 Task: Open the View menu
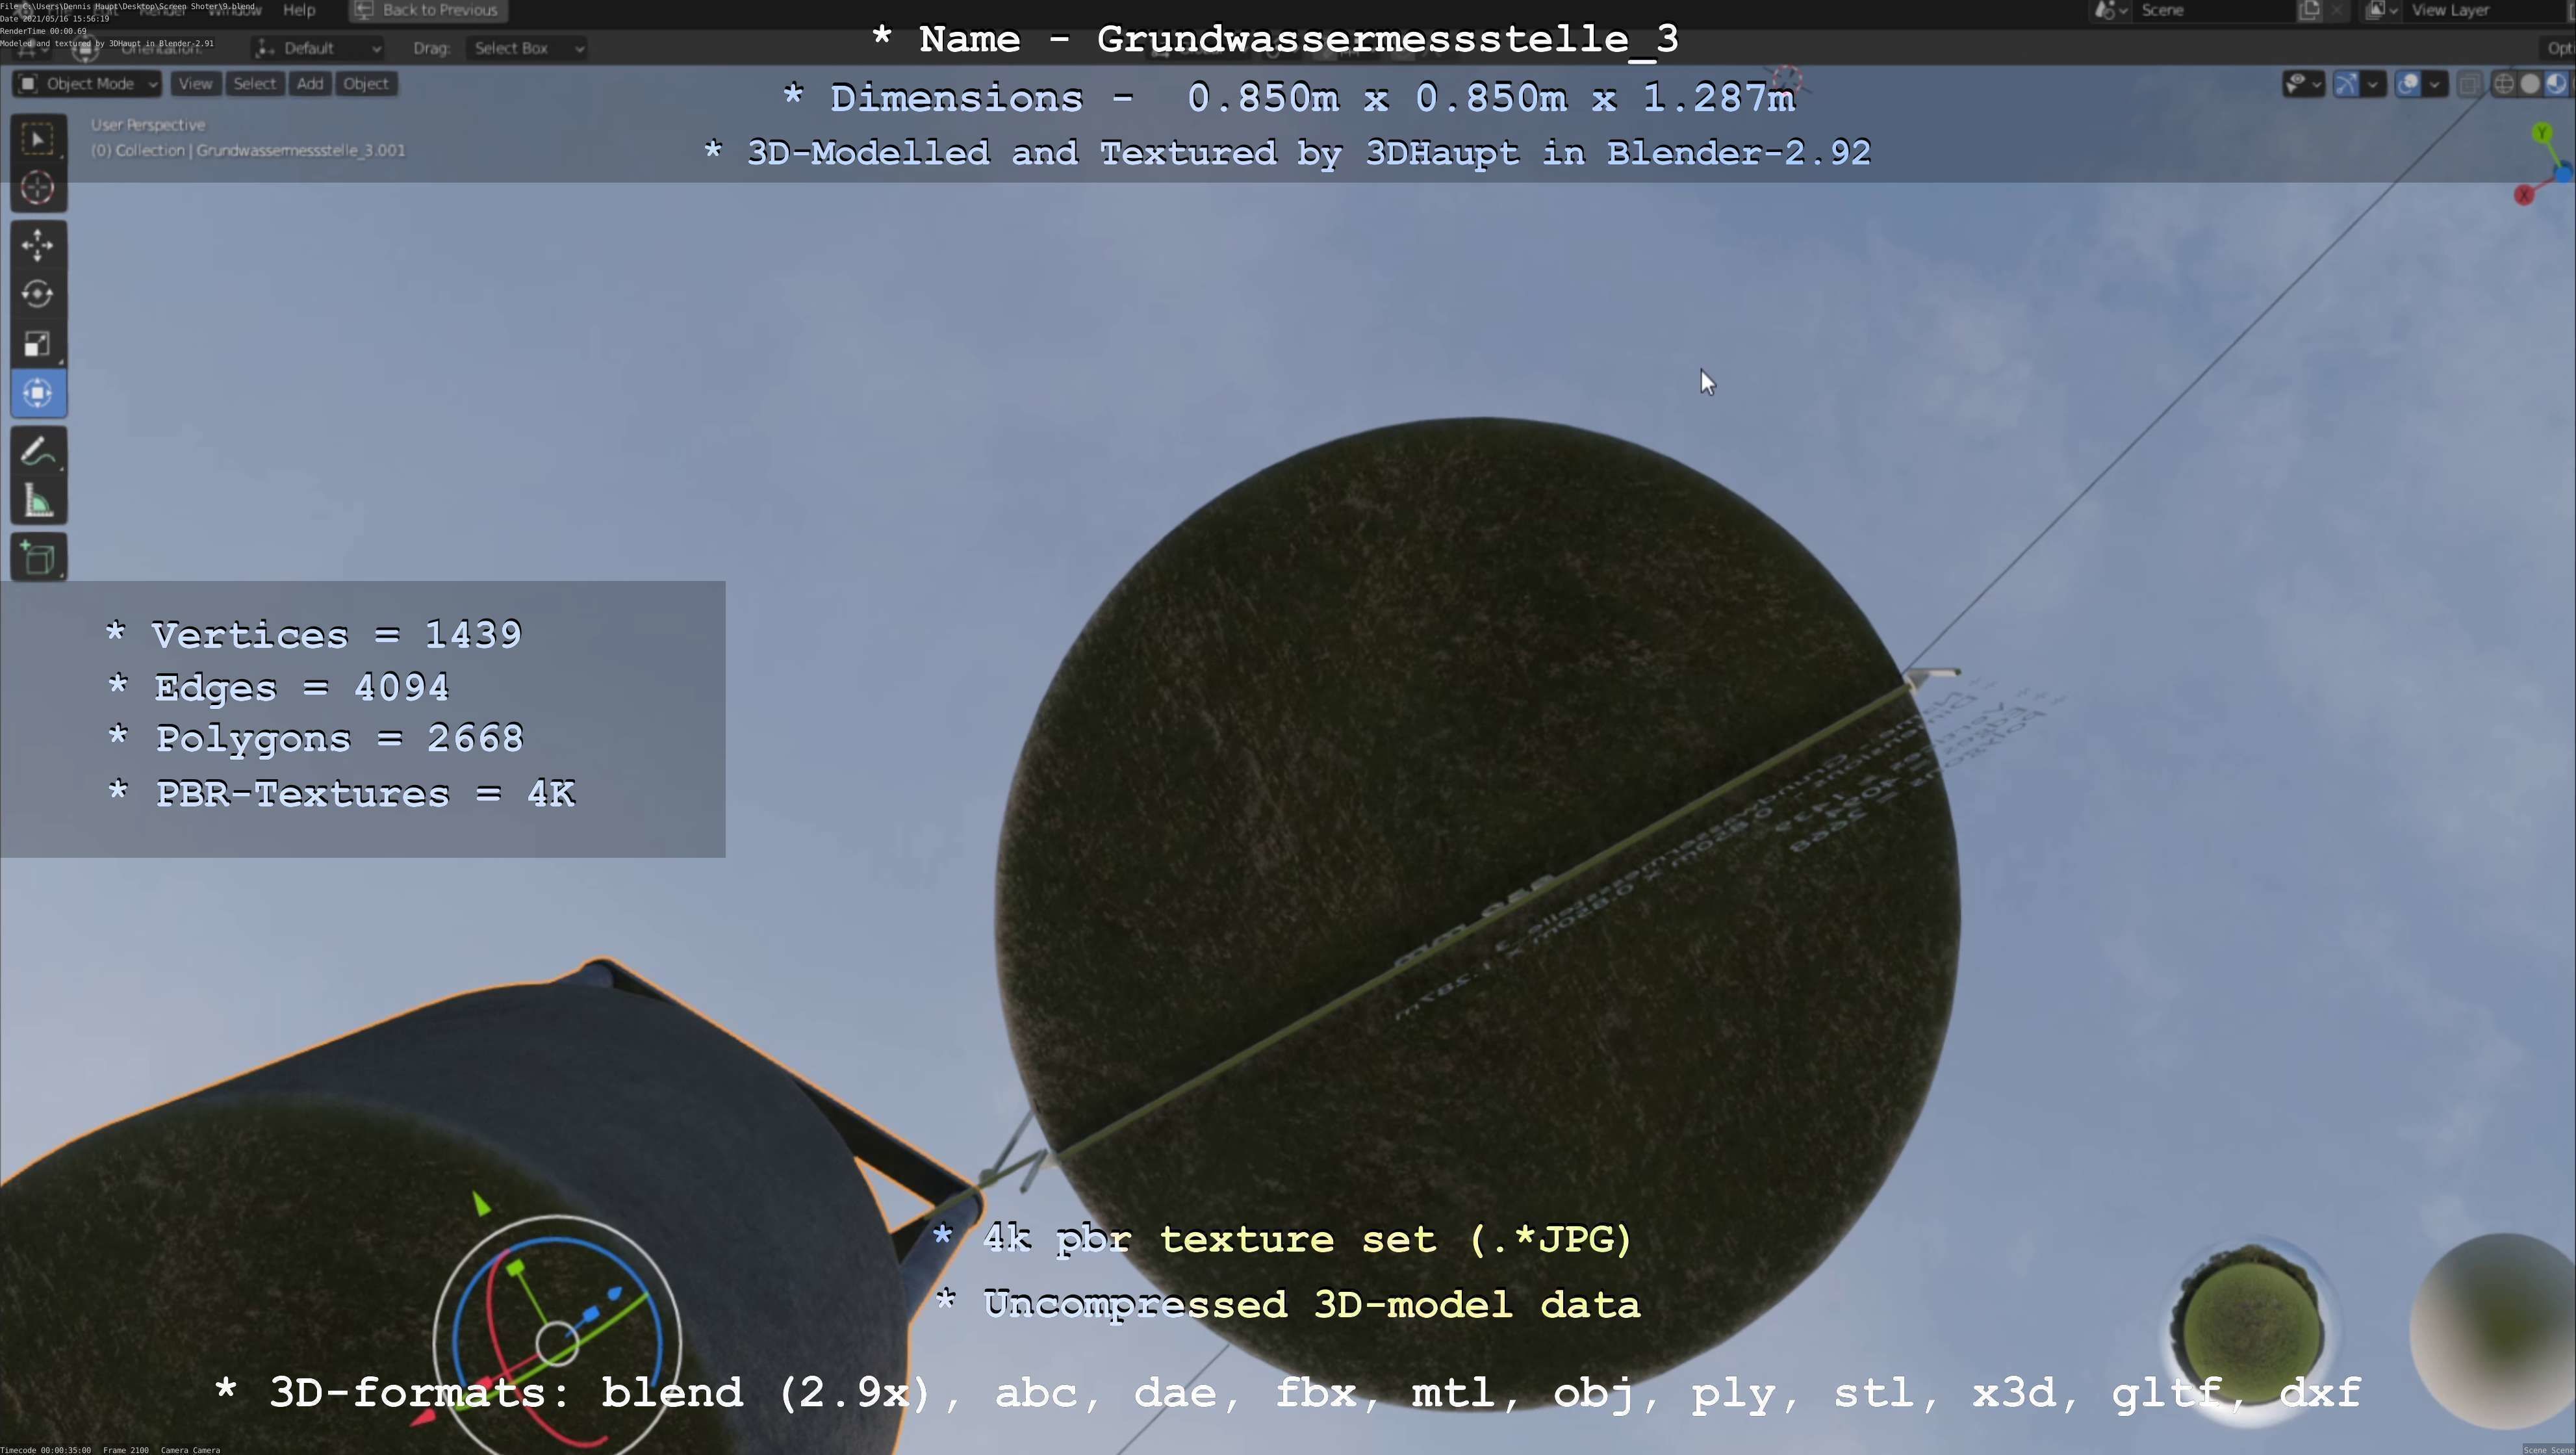point(195,84)
